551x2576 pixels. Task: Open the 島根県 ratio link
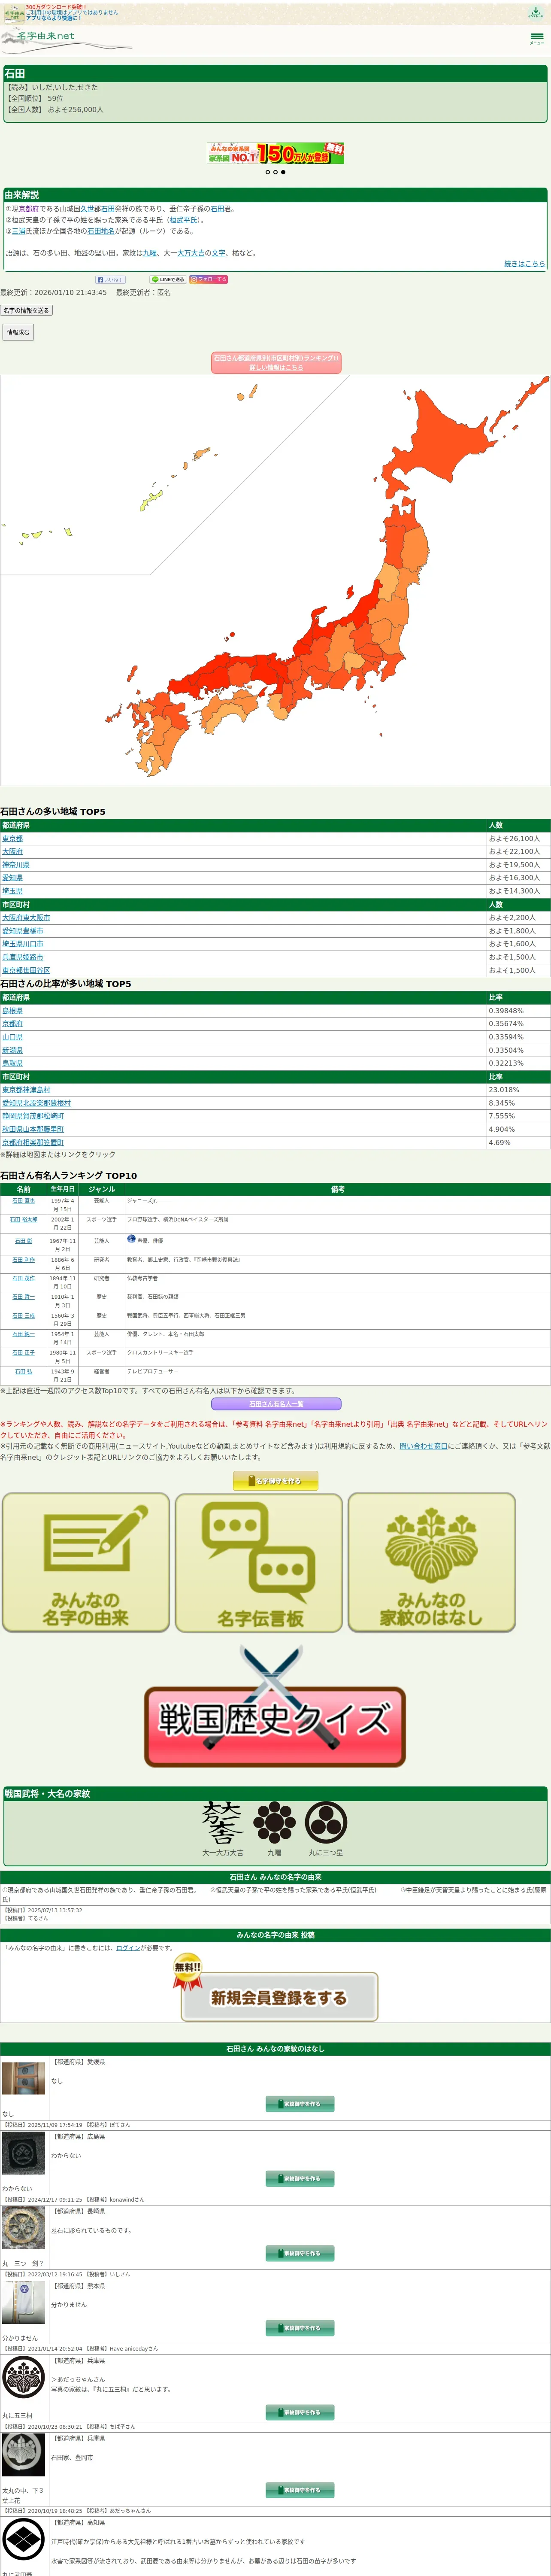(12, 1011)
